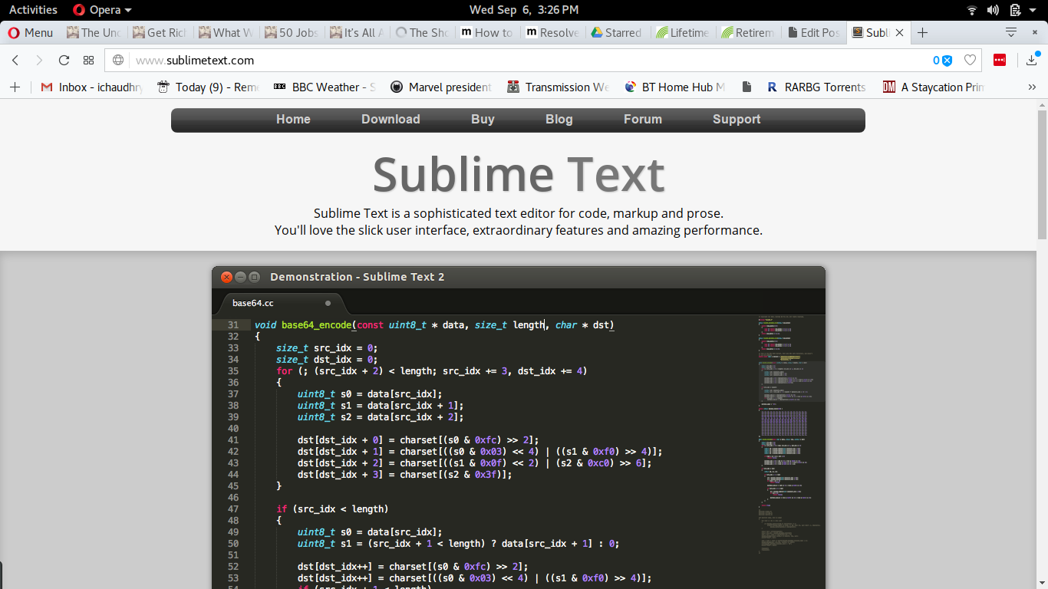Switch to the "Starred" Drive tab
The image size is (1048, 589).
pos(618,32)
